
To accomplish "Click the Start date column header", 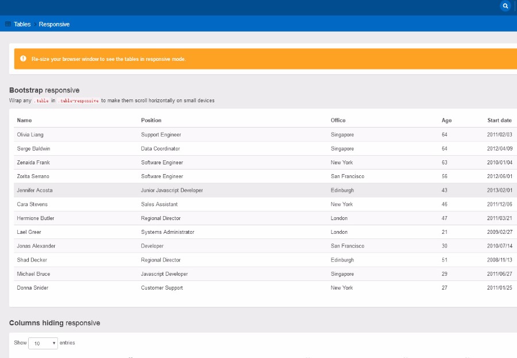I will click(x=499, y=121).
